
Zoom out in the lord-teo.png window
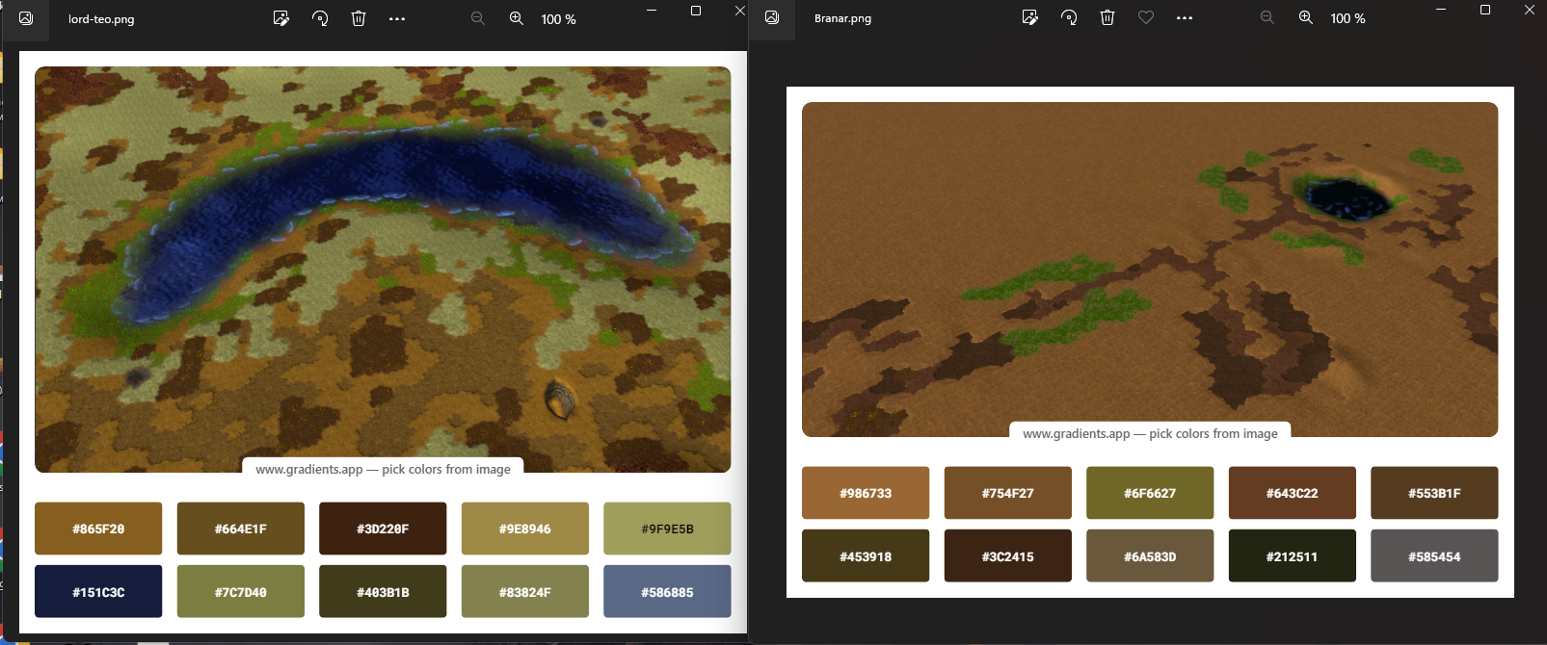pos(478,18)
